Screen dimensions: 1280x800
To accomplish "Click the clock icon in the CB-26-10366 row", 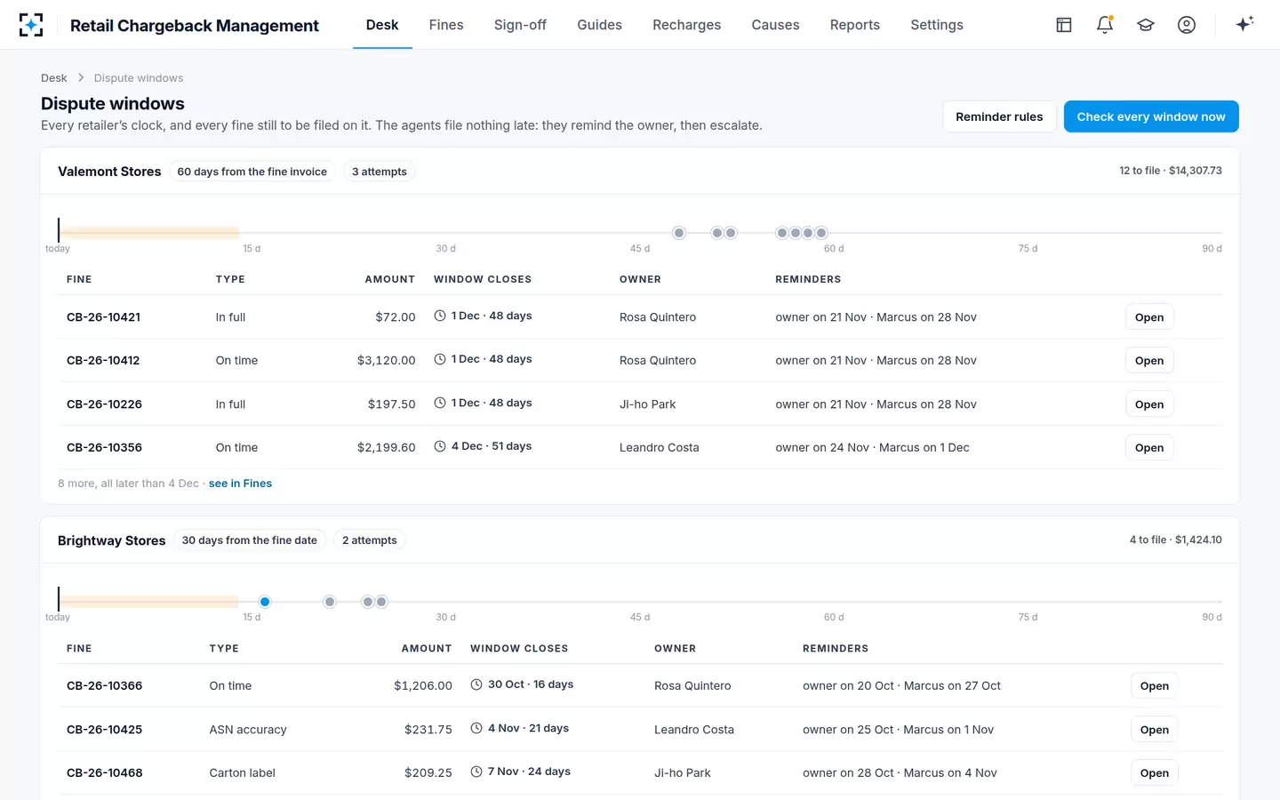I will coord(476,684).
